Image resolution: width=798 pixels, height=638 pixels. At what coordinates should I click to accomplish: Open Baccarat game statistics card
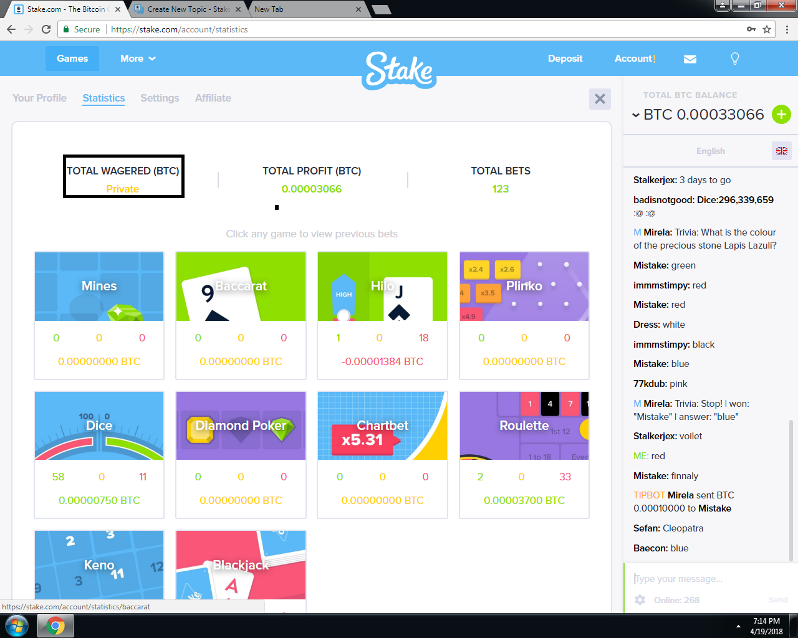[x=241, y=315]
